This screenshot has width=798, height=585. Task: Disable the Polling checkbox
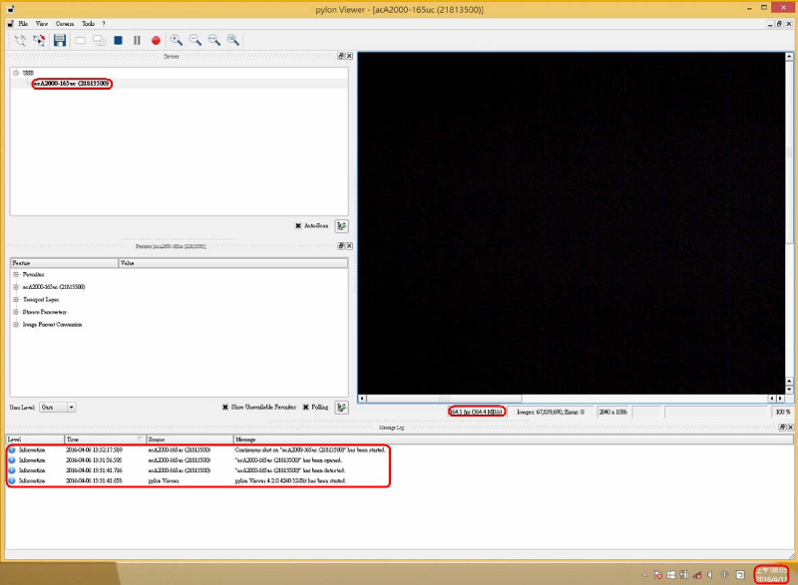(303, 408)
